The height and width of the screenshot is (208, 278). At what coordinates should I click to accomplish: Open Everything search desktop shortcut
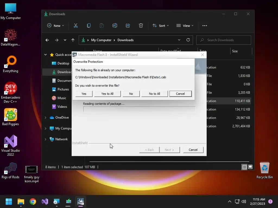point(11,64)
